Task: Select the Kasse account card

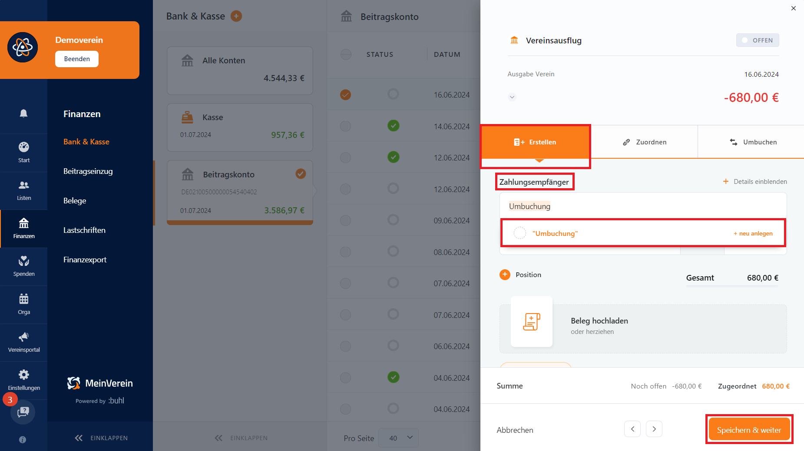Action: pyautogui.click(x=240, y=127)
